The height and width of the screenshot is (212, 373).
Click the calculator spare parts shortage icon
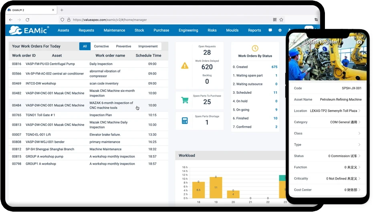pos(185,121)
